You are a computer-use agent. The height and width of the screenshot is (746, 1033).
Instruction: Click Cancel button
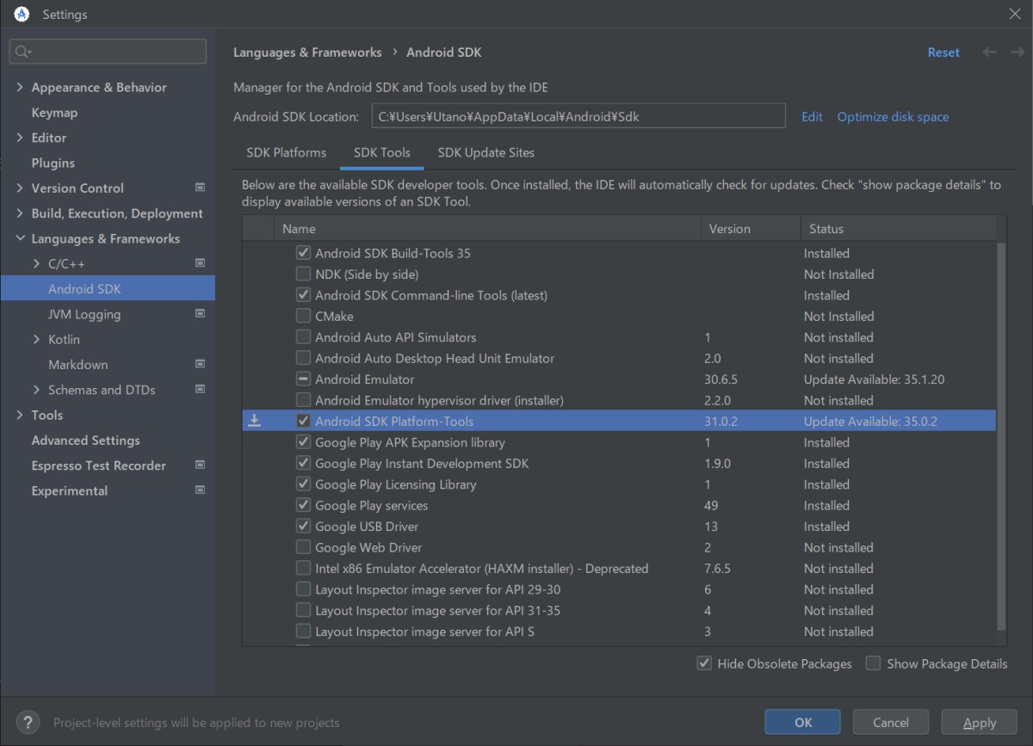[891, 722]
